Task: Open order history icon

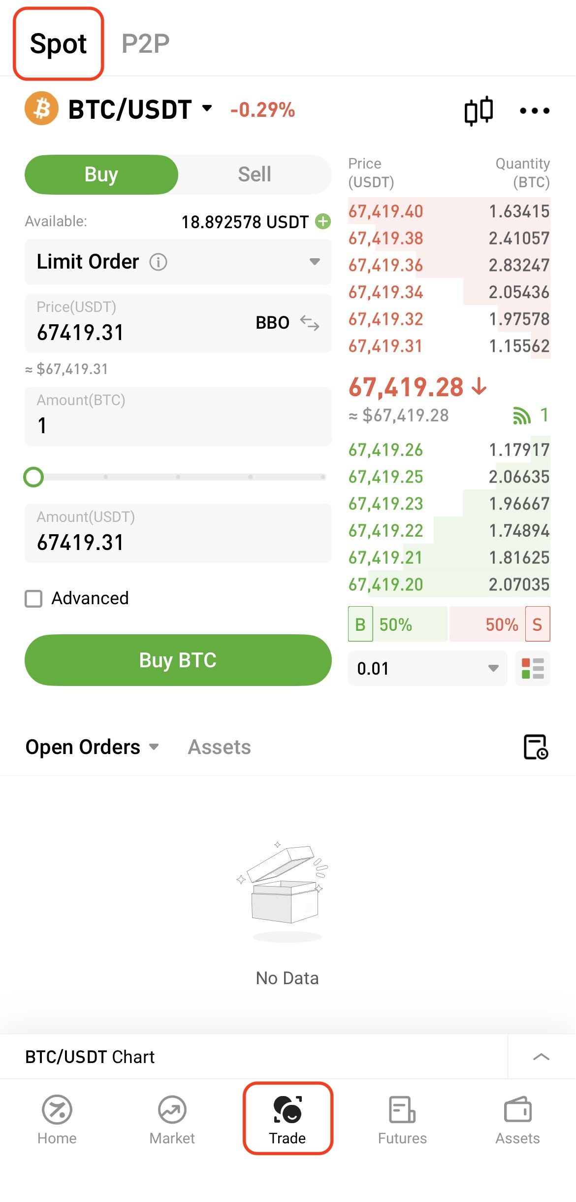Action: [536, 747]
